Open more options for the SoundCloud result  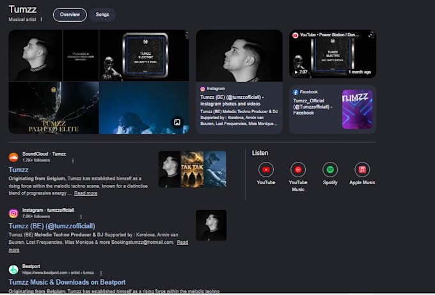(x=73, y=161)
